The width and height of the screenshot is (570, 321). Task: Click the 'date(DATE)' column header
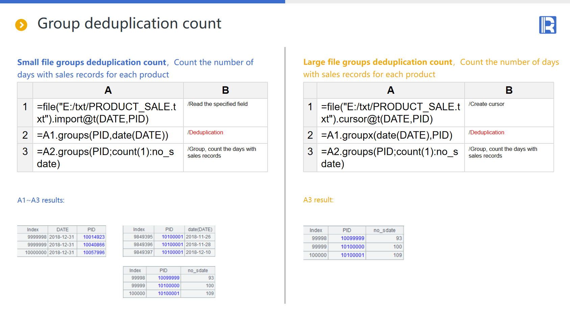pos(200,229)
